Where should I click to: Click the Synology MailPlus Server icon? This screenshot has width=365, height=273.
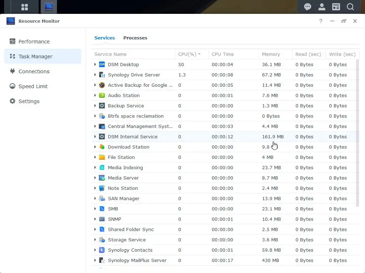[102, 260]
